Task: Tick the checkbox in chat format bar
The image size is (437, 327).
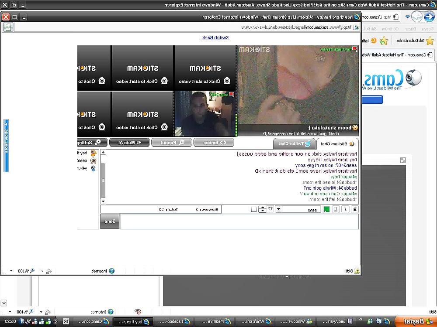Action: click(x=253, y=209)
